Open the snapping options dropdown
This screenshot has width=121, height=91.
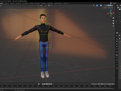click(x=51, y=6)
